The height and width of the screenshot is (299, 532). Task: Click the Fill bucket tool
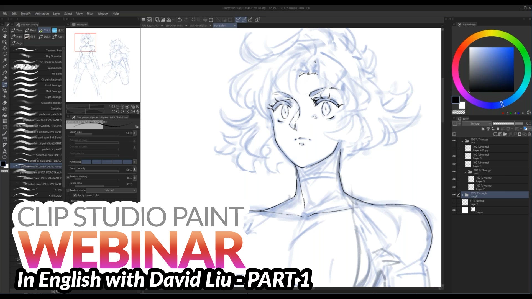pyautogui.click(x=5, y=115)
